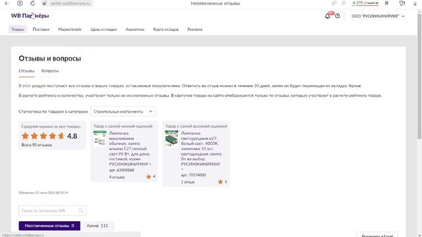
Task: Open notifications bell icon
Action: (x=328, y=16)
